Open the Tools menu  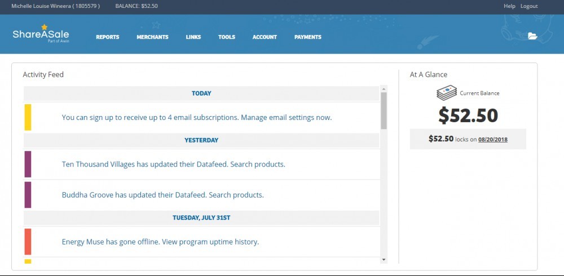(227, 37)
